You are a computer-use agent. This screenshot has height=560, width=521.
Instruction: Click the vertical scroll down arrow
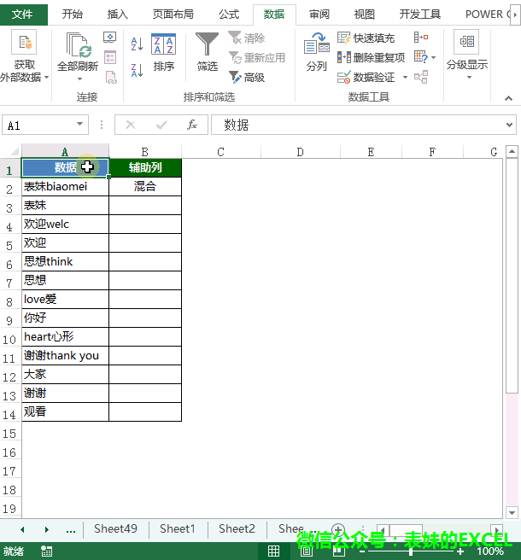click(512, 513)
